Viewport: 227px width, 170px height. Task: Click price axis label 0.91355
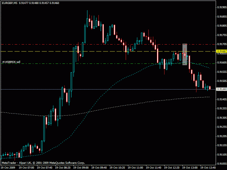pos(222,108)
